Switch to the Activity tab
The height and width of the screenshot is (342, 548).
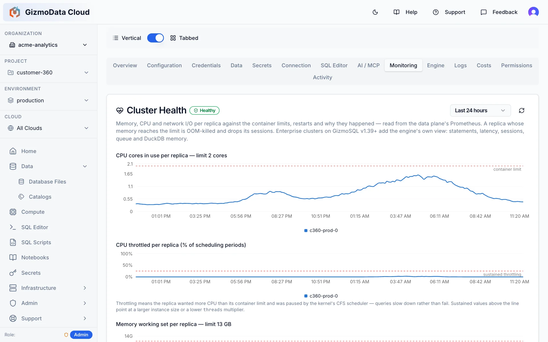pyautogui.click(x=323, y=77)
